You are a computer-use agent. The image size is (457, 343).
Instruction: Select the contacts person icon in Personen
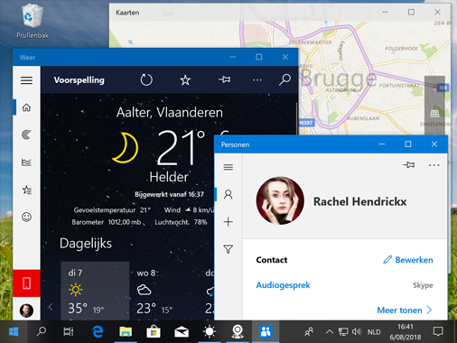pyautogui.click(x=228, y=194)
